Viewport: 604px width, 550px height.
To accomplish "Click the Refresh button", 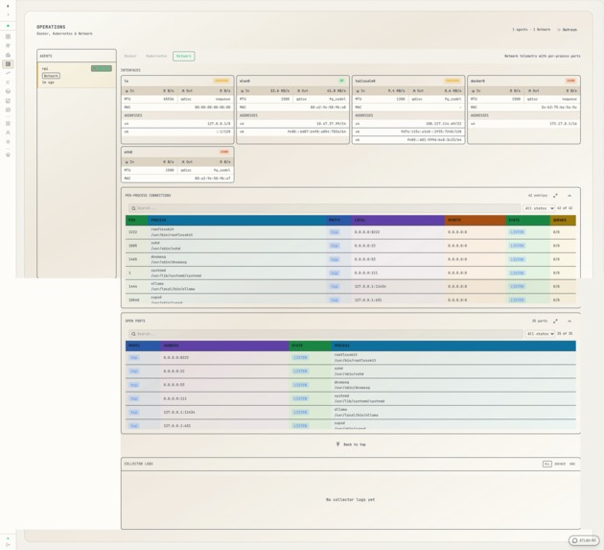I will coord(567,30).
